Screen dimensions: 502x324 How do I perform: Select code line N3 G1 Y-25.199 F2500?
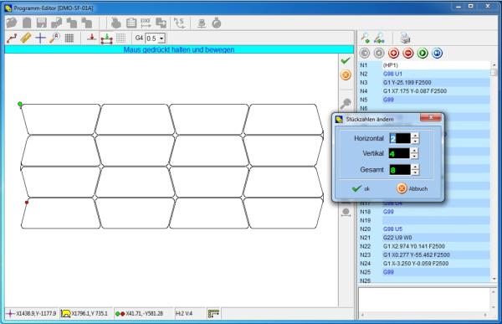[424, 82]
